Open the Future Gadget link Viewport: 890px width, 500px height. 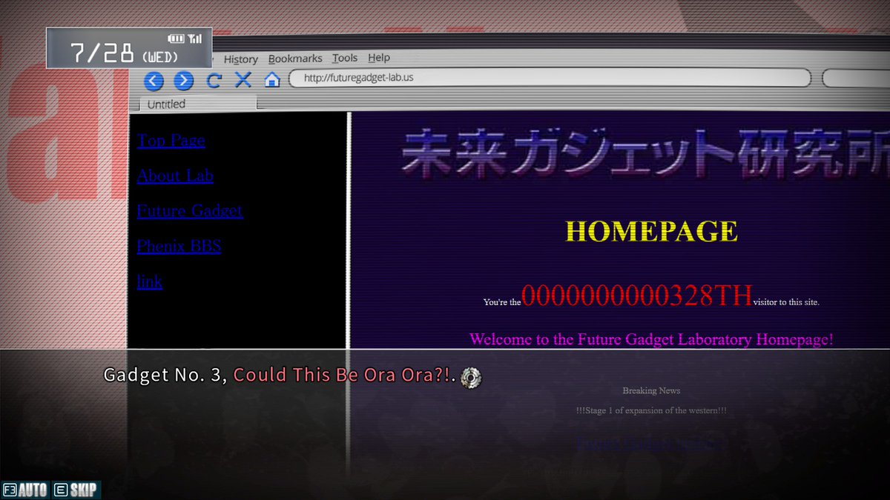coord(190,210)
